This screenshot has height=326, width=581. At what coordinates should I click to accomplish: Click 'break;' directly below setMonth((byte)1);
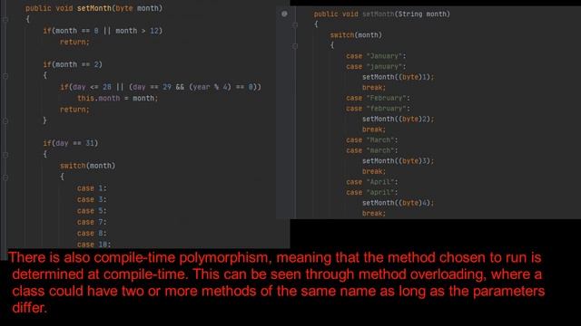pos(374,88)
